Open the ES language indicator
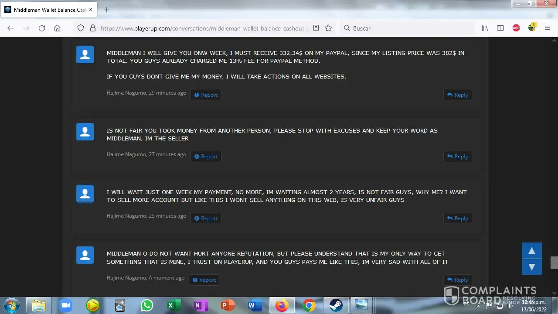This screenshot has width=558, height=314. point(466,304)
